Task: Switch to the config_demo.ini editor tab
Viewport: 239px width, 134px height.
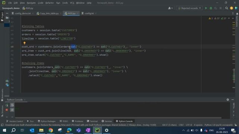Action: pyautogui.click(x=22, y=13)
